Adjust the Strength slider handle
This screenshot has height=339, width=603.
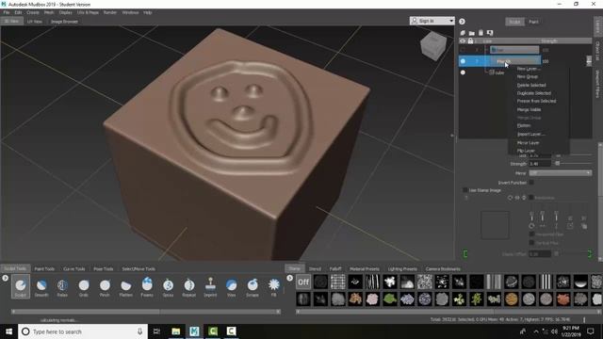pyautogui.click(x=557, y=163)
